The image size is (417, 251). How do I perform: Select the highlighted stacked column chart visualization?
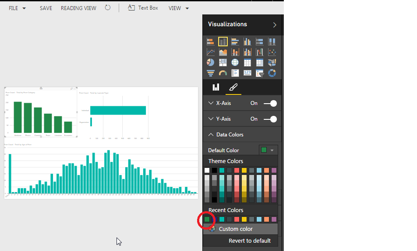click(x=223, y=42)
